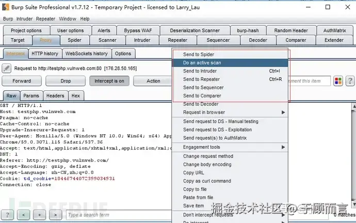Switch to the User options tab

[x=70, y=30]
